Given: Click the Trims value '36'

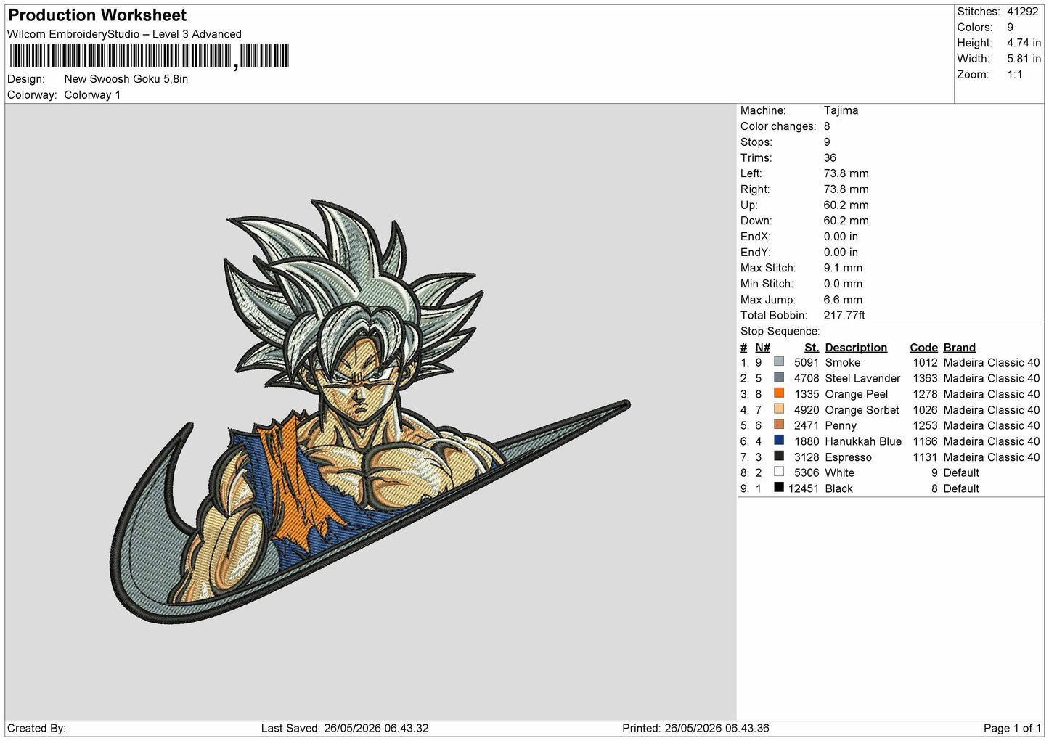Looking at the screenshot, I should point(830,157).
